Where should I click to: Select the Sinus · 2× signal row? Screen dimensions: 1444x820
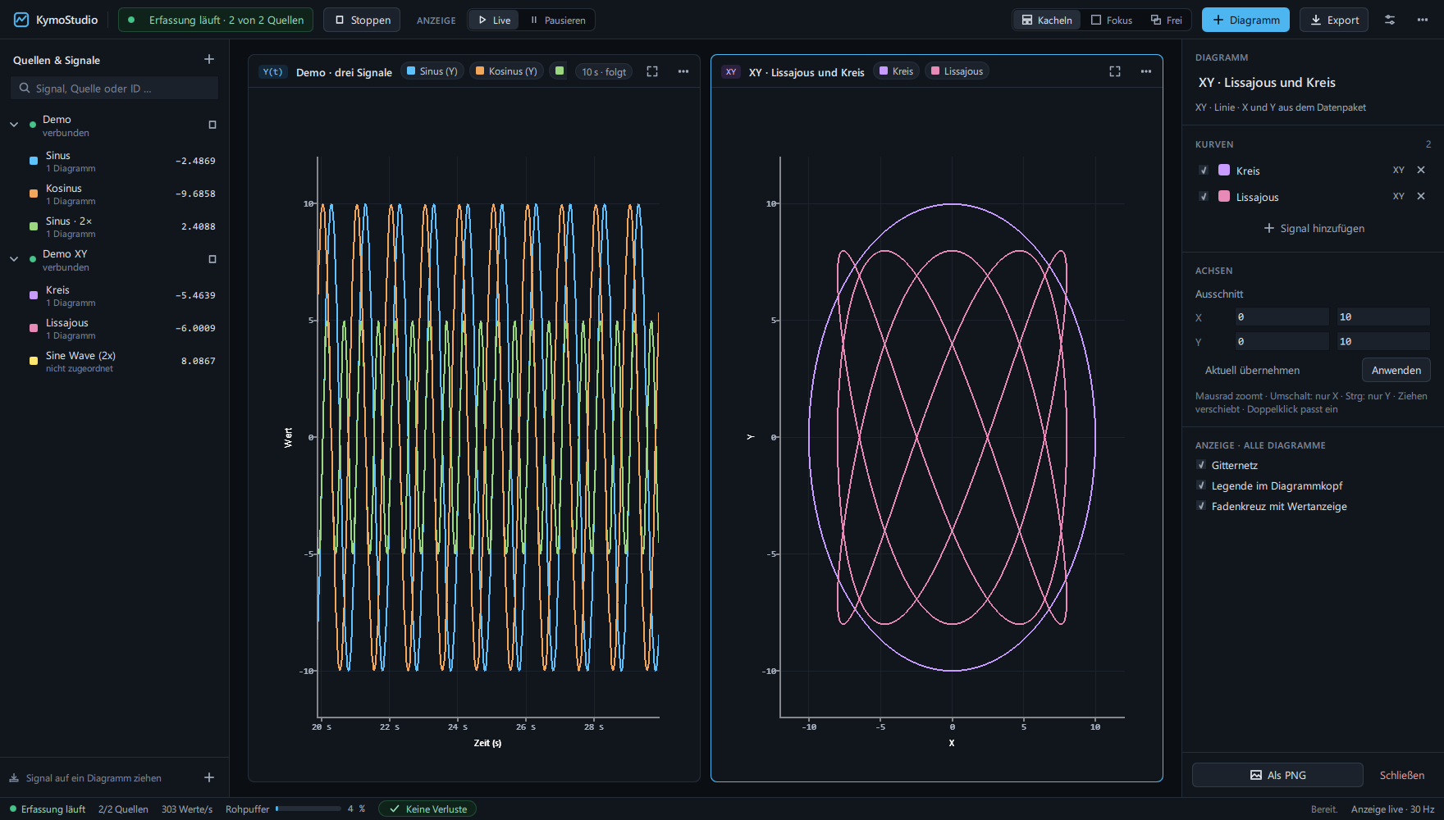point(115,226)
